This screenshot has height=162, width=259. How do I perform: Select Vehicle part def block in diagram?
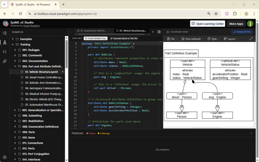(x=187, y=70)
